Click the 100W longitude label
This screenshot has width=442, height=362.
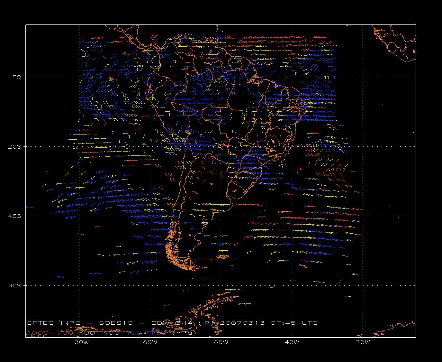[79, 342]
